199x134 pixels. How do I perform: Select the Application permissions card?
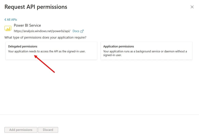pos(146,51)
